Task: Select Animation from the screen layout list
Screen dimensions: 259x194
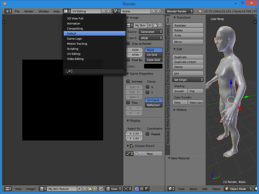Action: [74, 23]
